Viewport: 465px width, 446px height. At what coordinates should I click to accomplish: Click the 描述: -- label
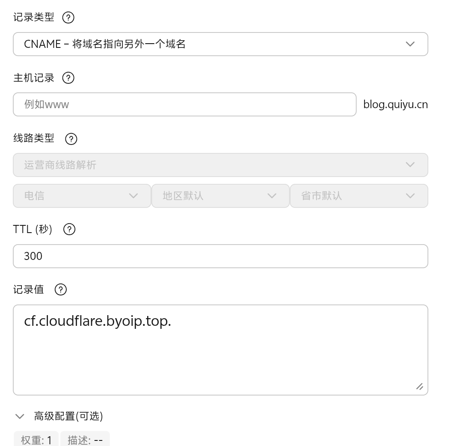pos(85,439)
